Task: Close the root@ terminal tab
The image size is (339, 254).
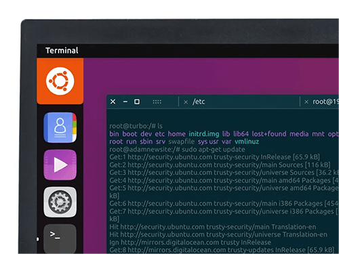Action: pos(306,102)
